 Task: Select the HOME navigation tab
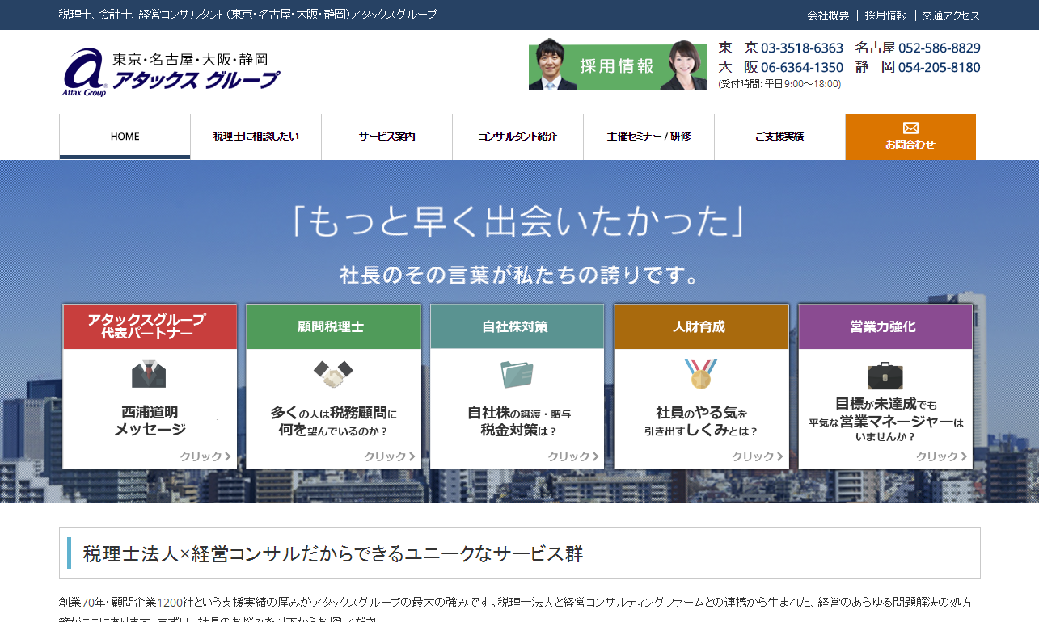pyautogui.click(x=125, y=137)
